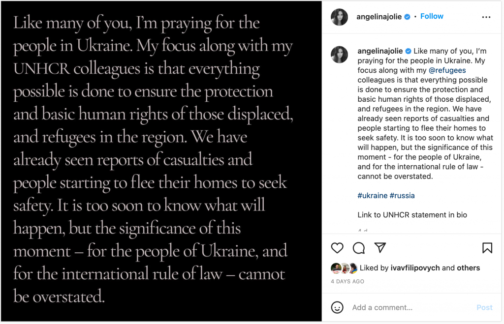Like the post with the heart icon
This screenshot has width=504, height=324.
[x=337, y=247]
